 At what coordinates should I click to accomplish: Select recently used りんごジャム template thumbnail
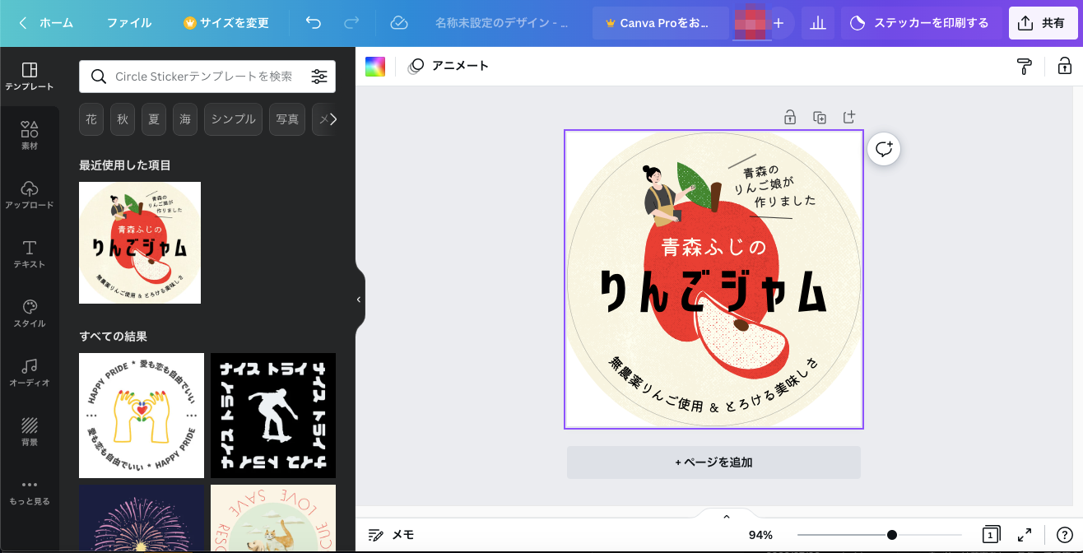click(x=140, y=243)
